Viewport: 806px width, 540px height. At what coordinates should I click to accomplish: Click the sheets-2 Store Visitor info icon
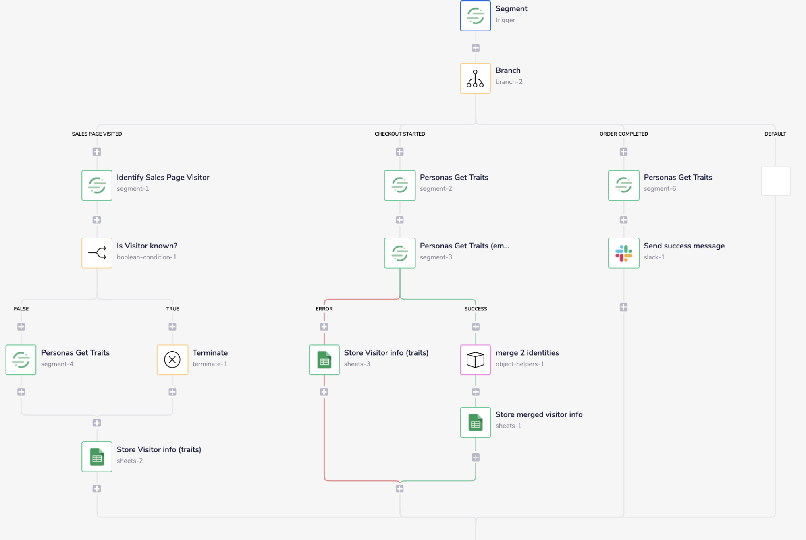(97, 457)
